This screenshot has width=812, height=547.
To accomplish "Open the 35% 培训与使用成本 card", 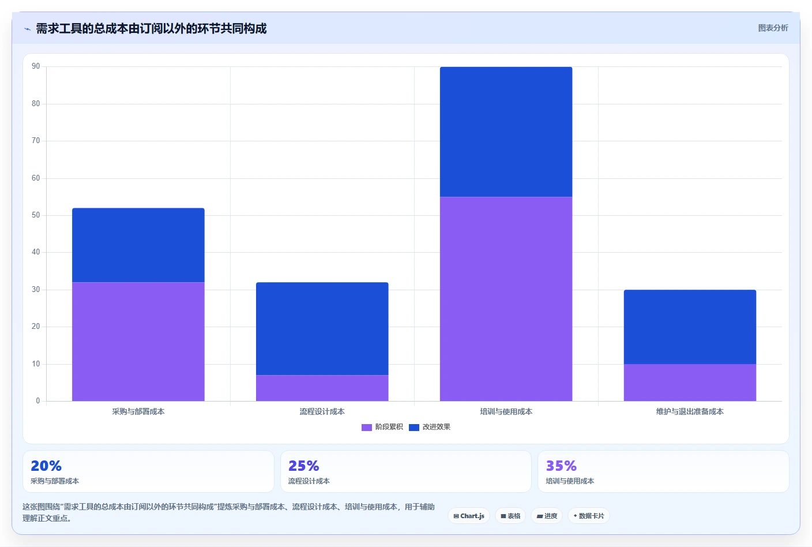I will point(663,471).
